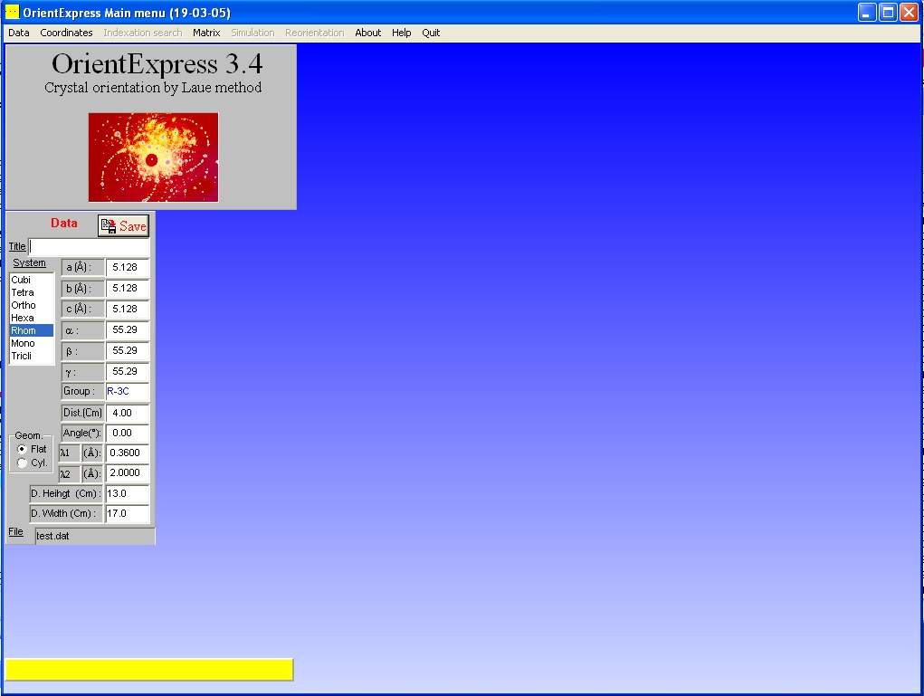Click the greyed Reorientation menu
The width and height of the screenshot is (924, 696).
click(314, 33)
